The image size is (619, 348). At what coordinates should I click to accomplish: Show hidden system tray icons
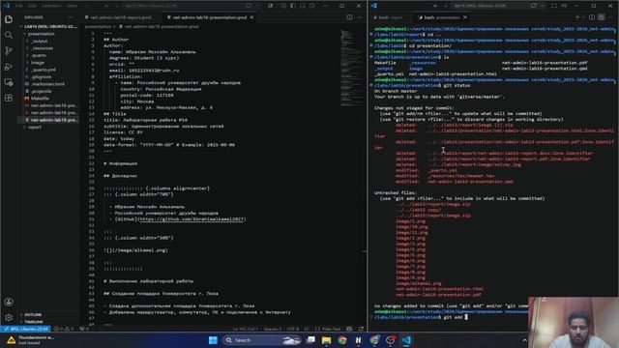pos(524,340)
